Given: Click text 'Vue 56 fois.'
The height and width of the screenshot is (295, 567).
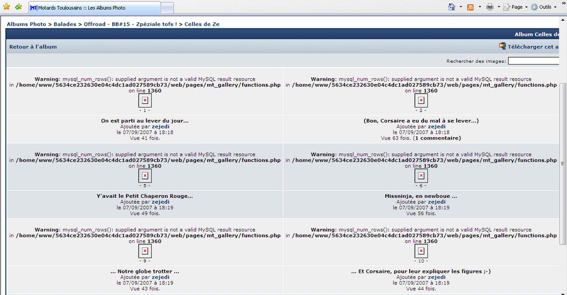Looking at the screenshot, I should pos(421,213).
